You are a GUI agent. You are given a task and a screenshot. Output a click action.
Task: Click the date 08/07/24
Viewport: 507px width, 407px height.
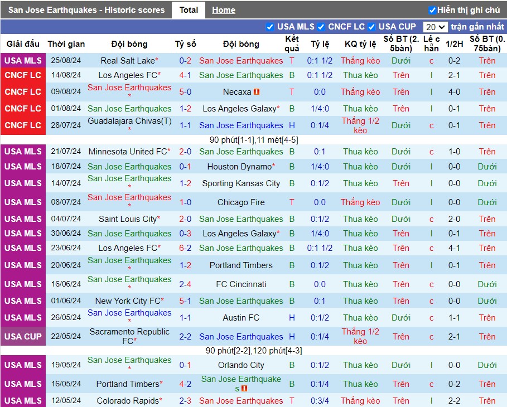point(66,202)
